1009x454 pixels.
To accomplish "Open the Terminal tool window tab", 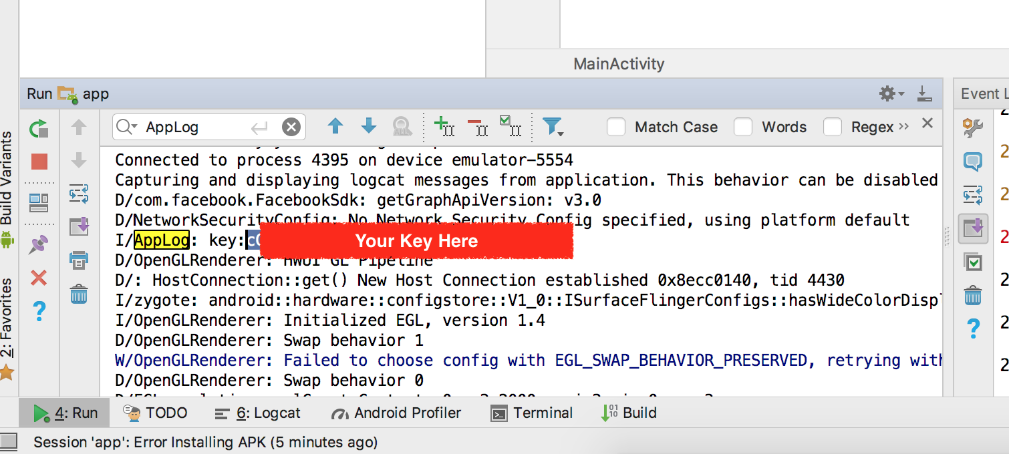I will click(x=532, y=413).
